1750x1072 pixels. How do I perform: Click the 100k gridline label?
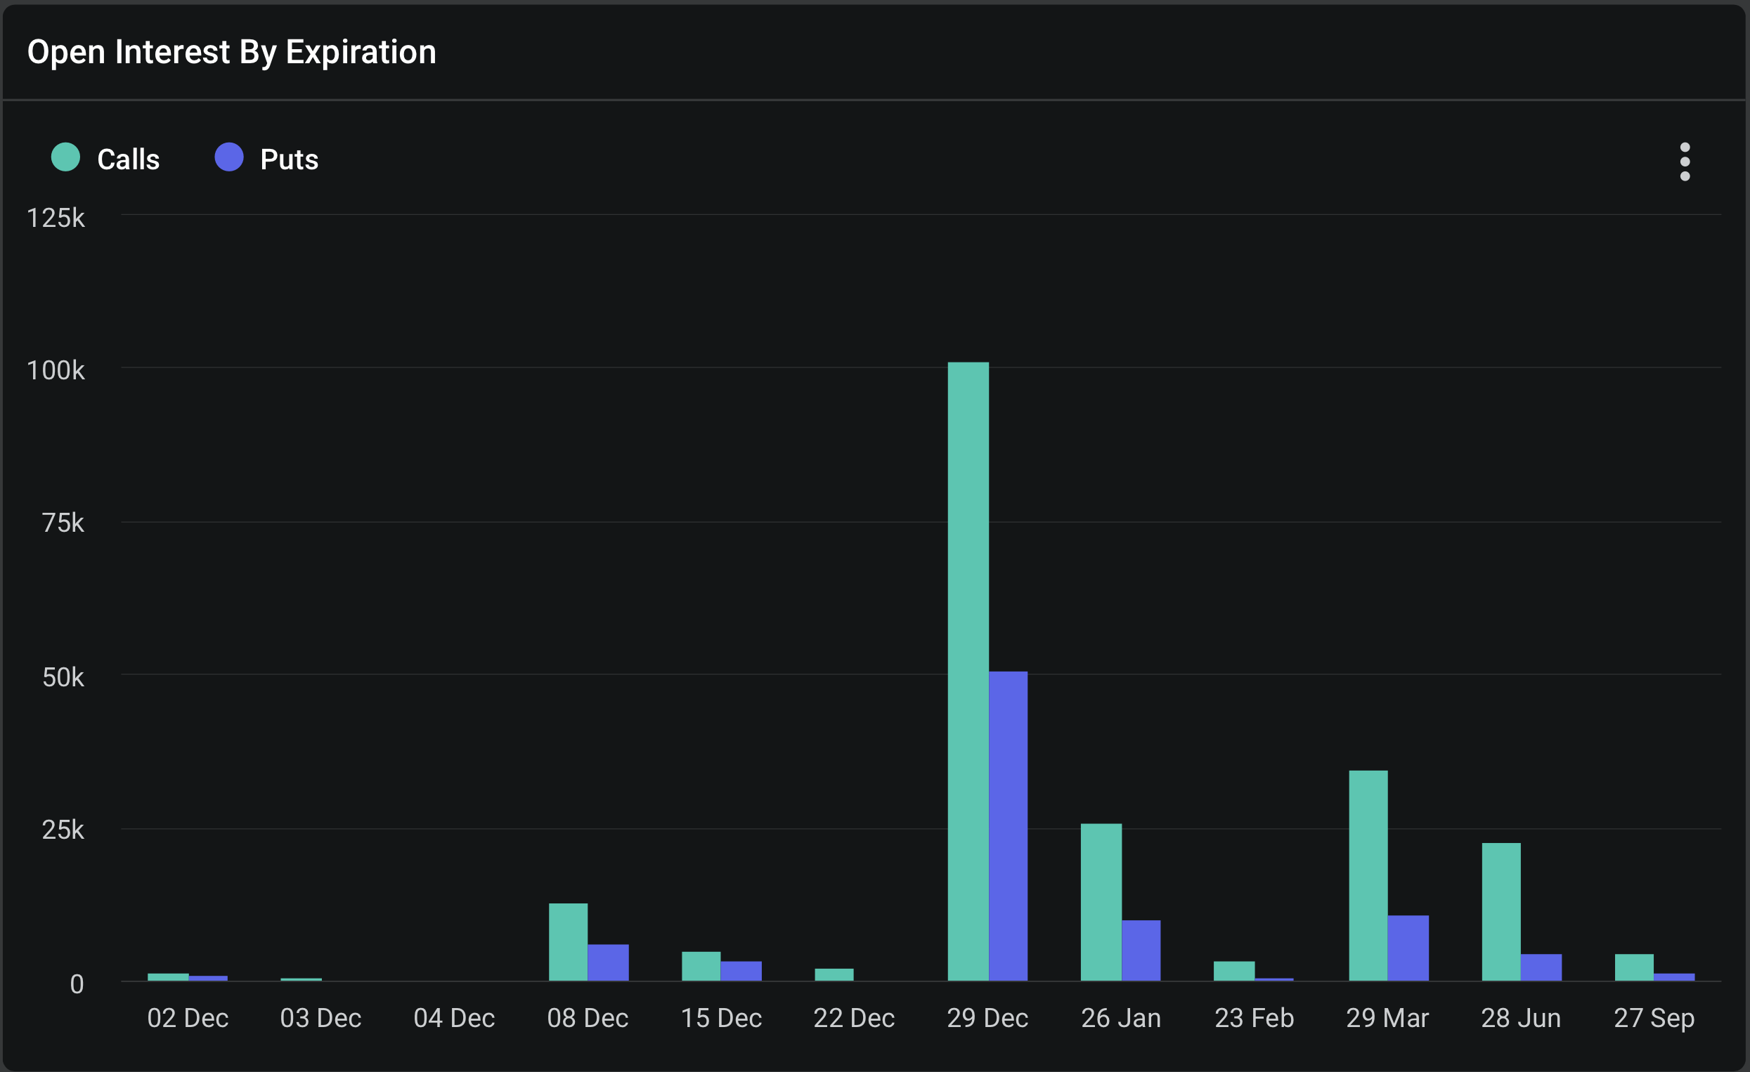click(x=57, y=370)
